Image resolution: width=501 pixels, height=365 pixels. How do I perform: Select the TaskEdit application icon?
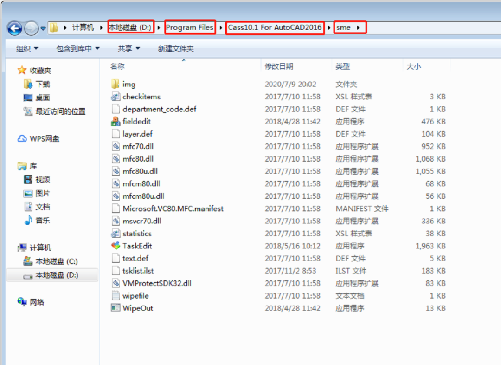[116, 246]
